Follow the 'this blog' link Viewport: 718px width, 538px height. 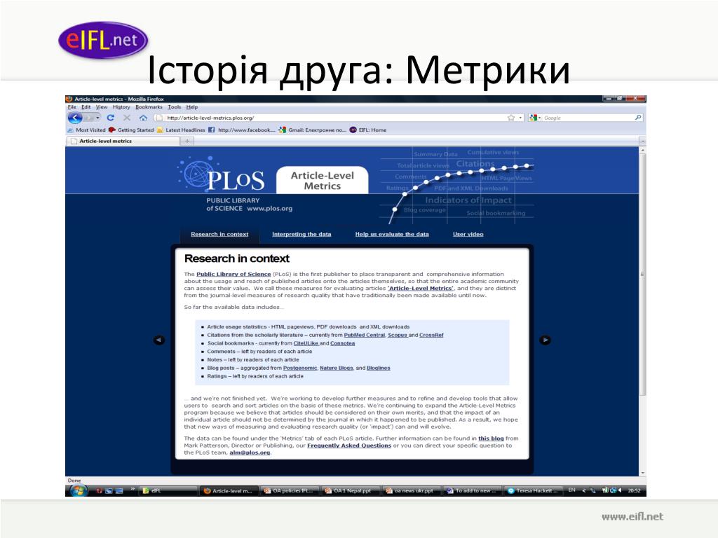pyautogui.click(x=491, y=439)
